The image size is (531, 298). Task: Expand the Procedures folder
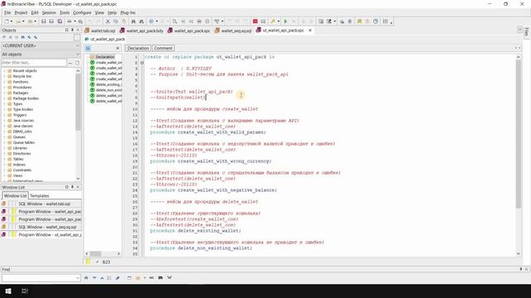[4, 88]
